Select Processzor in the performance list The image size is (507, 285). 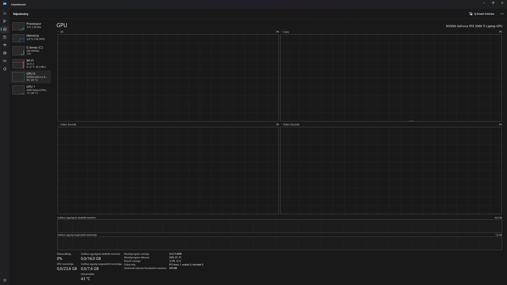(x=31, y=25)
